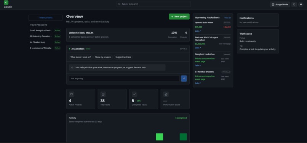Viewport: 307px width, 143px height.
Task: Focus the 'Type / to search' field
Action: point(153,4)
